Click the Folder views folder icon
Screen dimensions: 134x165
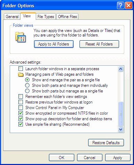[20, 37]
